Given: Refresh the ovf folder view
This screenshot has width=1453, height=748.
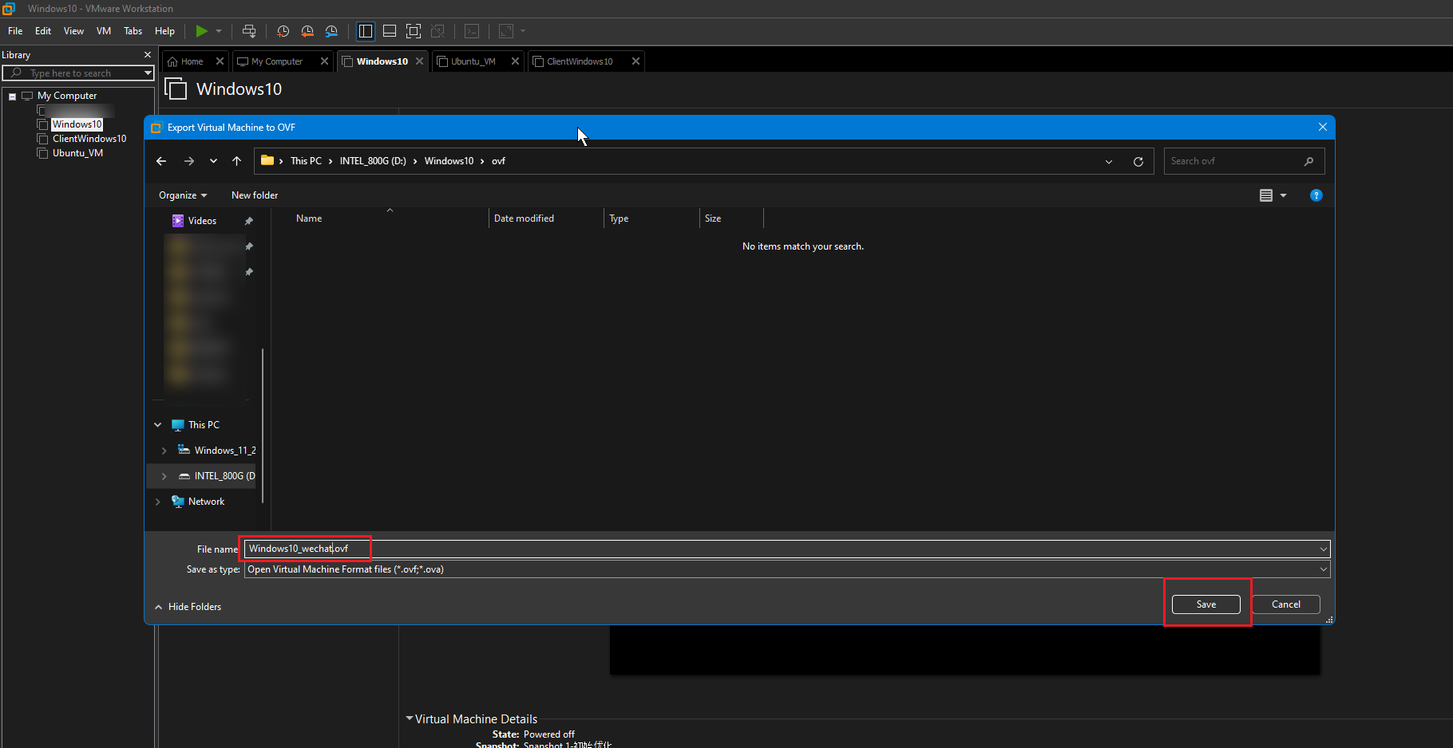Looking at the screenshot, I should (1138, 162).
